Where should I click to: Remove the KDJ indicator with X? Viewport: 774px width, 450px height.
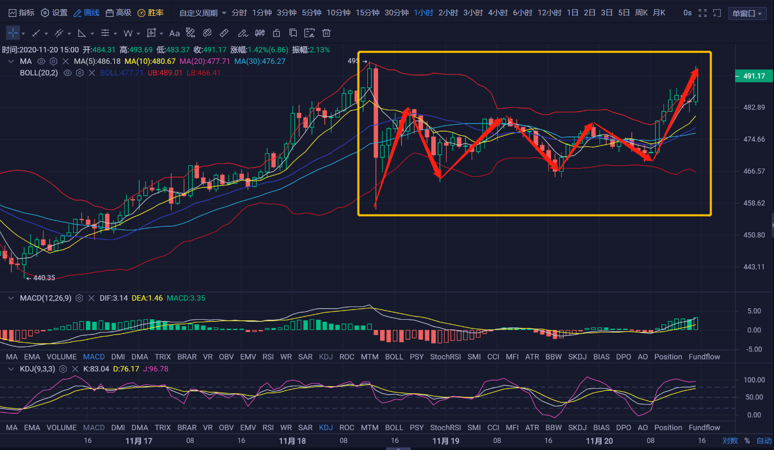pyautogui.click(x=75, y=369)
